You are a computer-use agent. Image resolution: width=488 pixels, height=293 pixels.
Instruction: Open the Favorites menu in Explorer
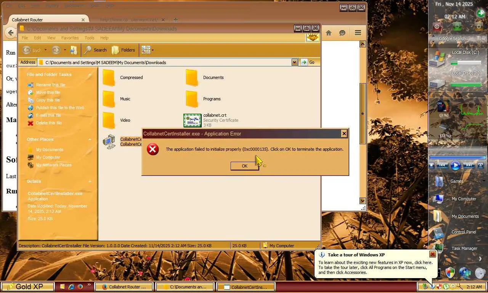(x=70, y=38)
